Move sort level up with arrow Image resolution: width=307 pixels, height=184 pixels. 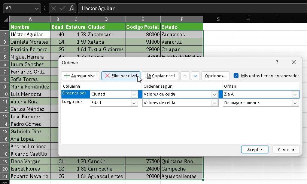[x=185, y=76]
